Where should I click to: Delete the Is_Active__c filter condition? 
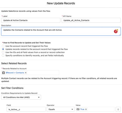118,109
